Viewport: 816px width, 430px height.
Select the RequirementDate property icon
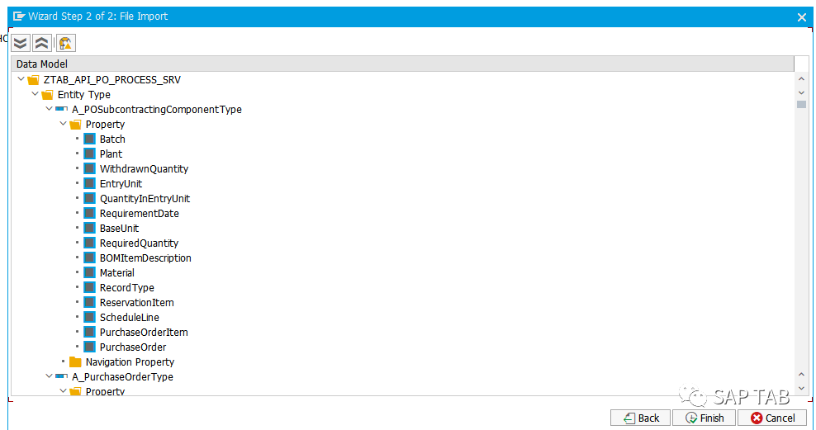tap(89, 213)
